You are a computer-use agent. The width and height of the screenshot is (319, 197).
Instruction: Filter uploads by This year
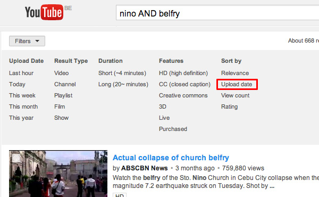tap(21, 118)
